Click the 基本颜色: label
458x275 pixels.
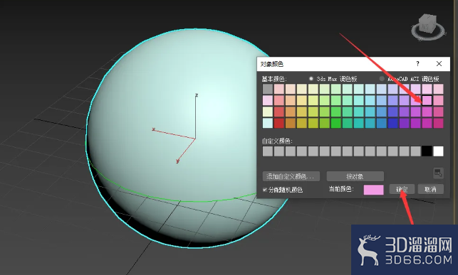[x=274, y=79]
